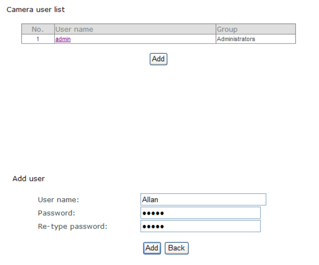Select the Re-type password input field
Screen dimensions: 319x265
click(200, 226)
